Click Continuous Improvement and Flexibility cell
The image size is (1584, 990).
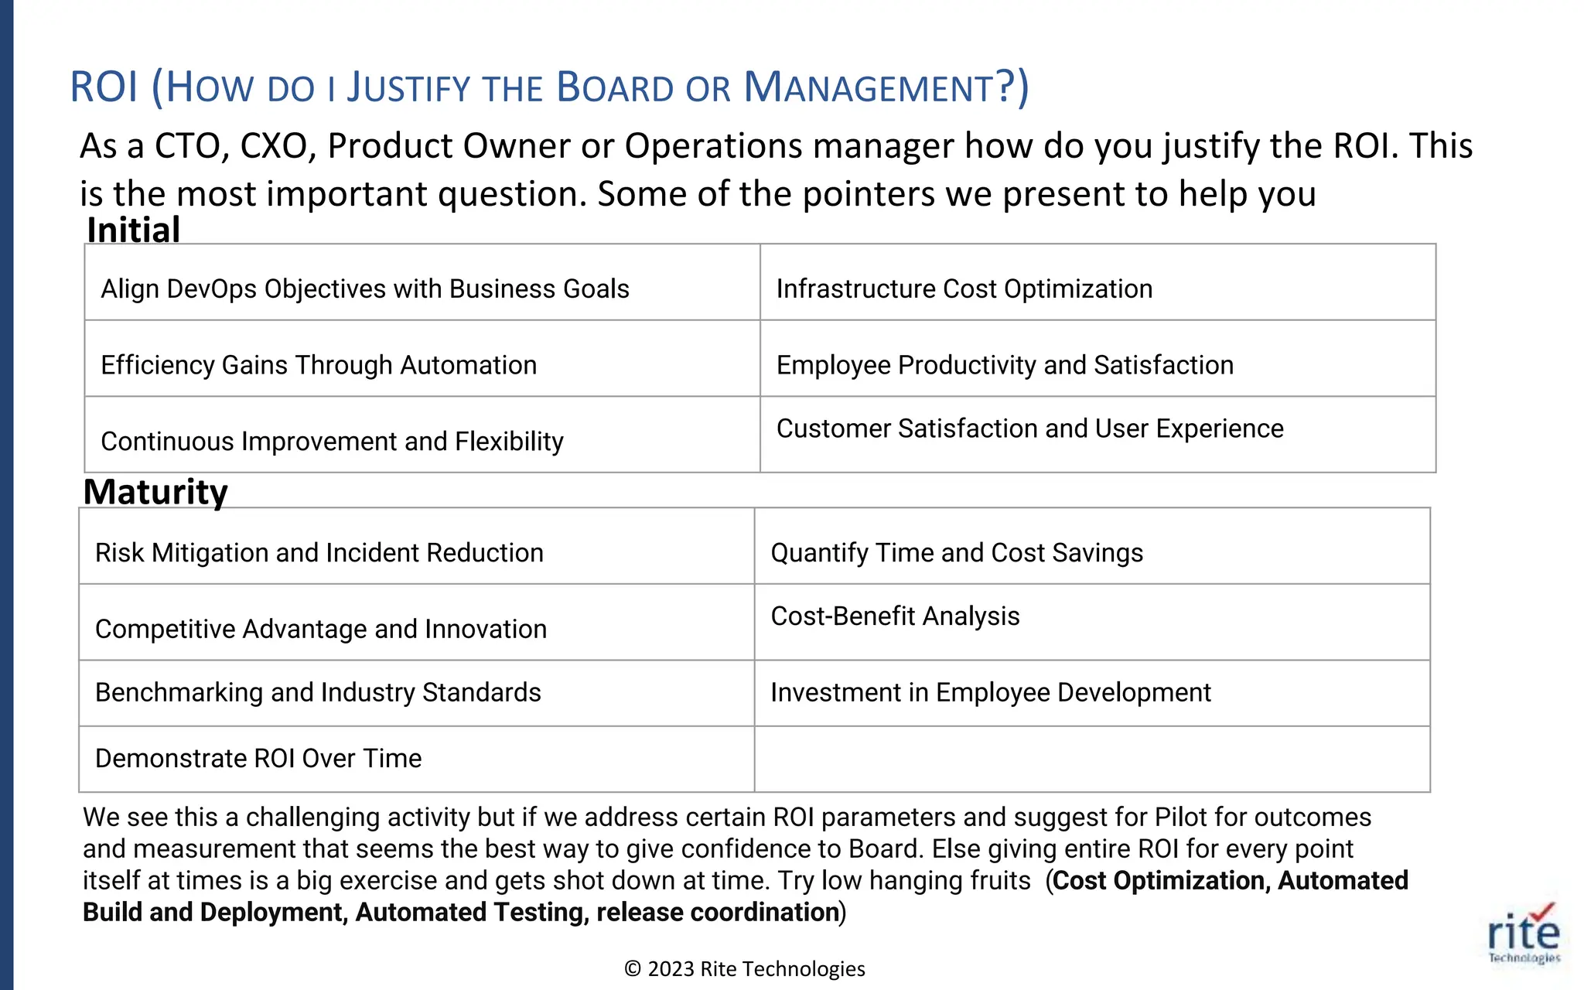(x=422, y=435)
